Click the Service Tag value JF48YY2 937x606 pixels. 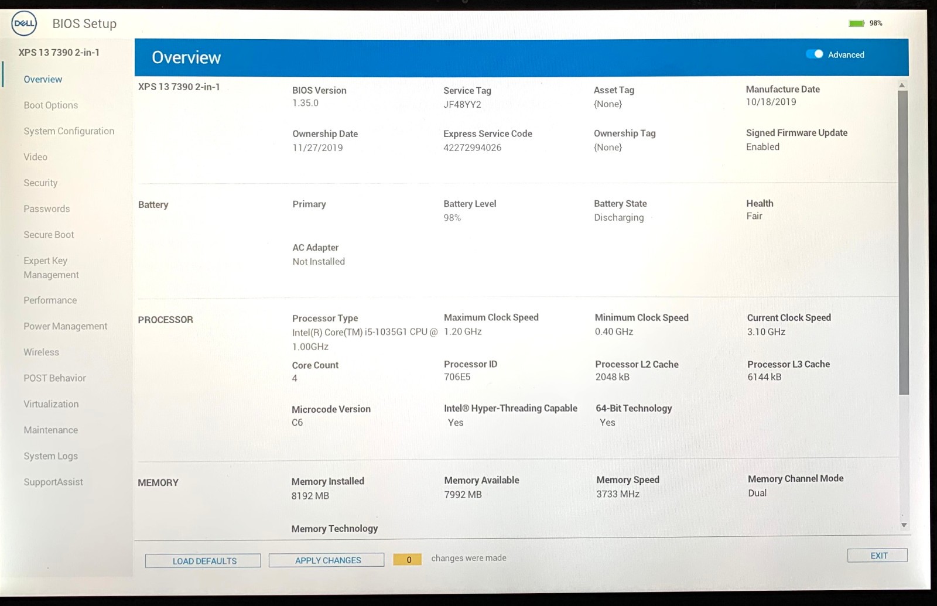point(462,104)
